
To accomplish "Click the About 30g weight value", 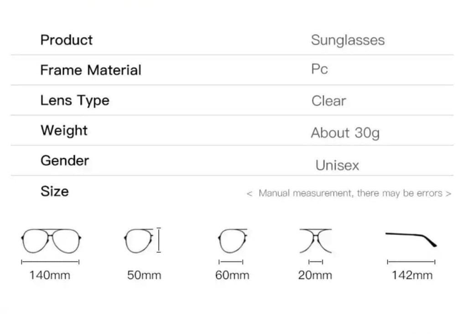I will 345,133.
